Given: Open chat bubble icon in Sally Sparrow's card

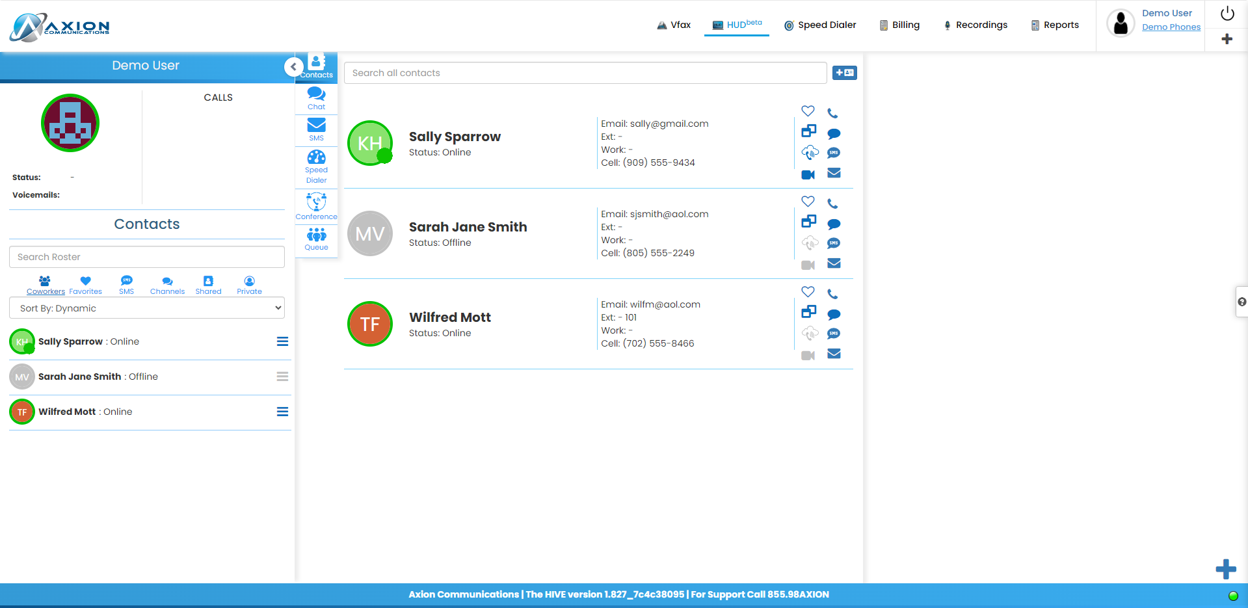Looking at the screenshot, I should tap(834, 134).
